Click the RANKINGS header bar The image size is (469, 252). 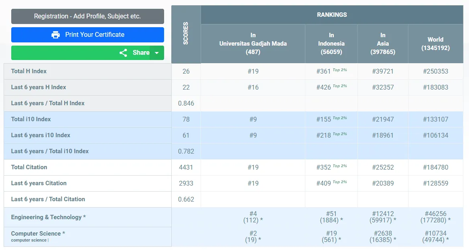(332, 15)
